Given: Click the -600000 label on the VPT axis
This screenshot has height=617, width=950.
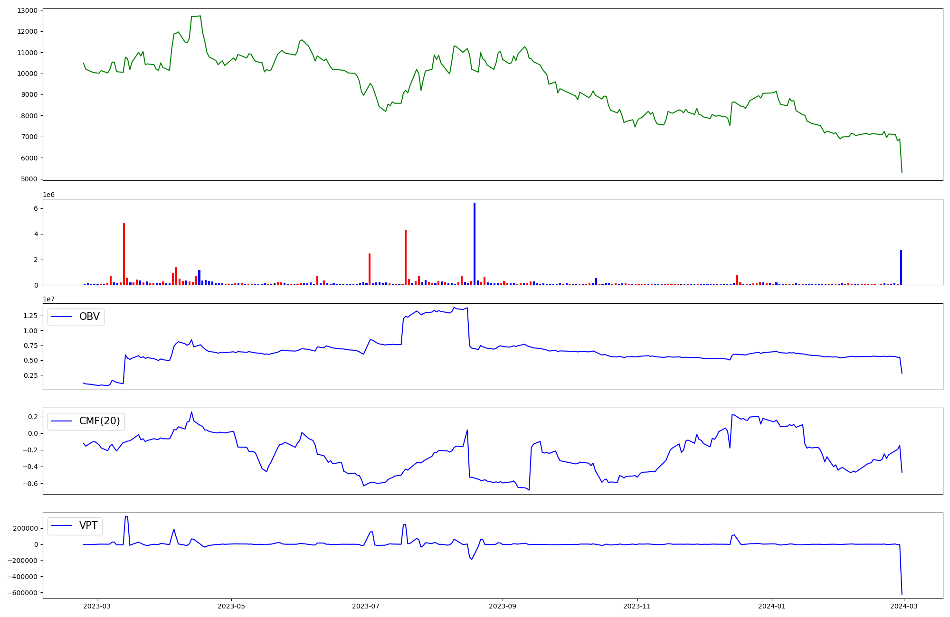Looking at the screenshot, I should pyautogui.click(x=23, y=593).
